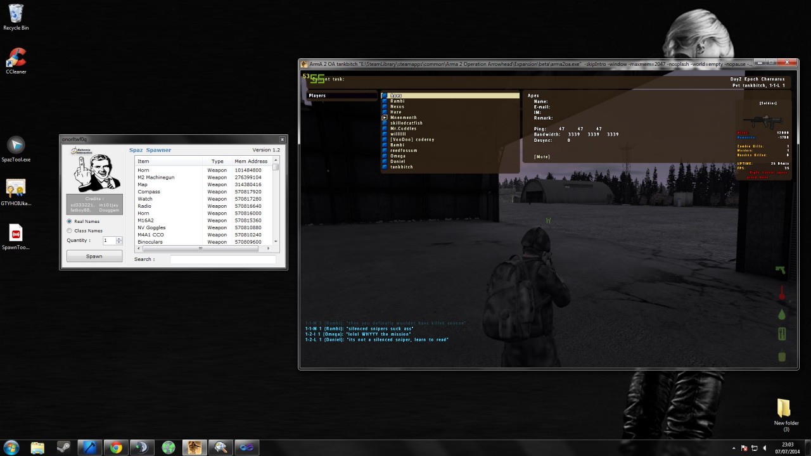
Task: Open Steam from the taskbar
Action: [63, 448]
